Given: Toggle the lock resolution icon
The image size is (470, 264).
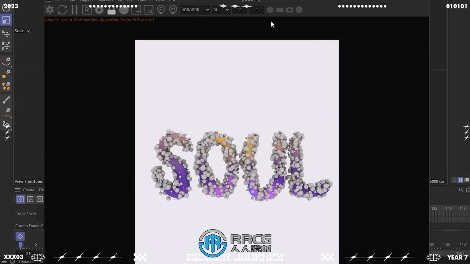Looking at the screenshot, I should 112,10.
